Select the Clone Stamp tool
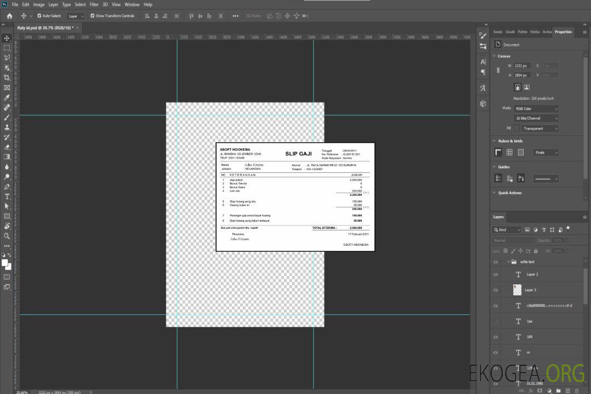Image resolution: width=591 pixels, height=394 pixels. pyautogui.click(x=7, y=128)
